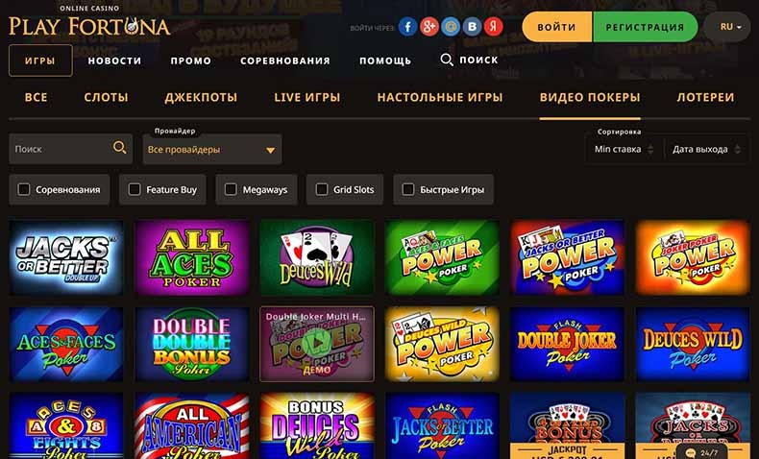Image resolution: width=759 pixels, height=459 pixels.
Task: Switch to the Джекпоты category tab
Action: point(201,97)
